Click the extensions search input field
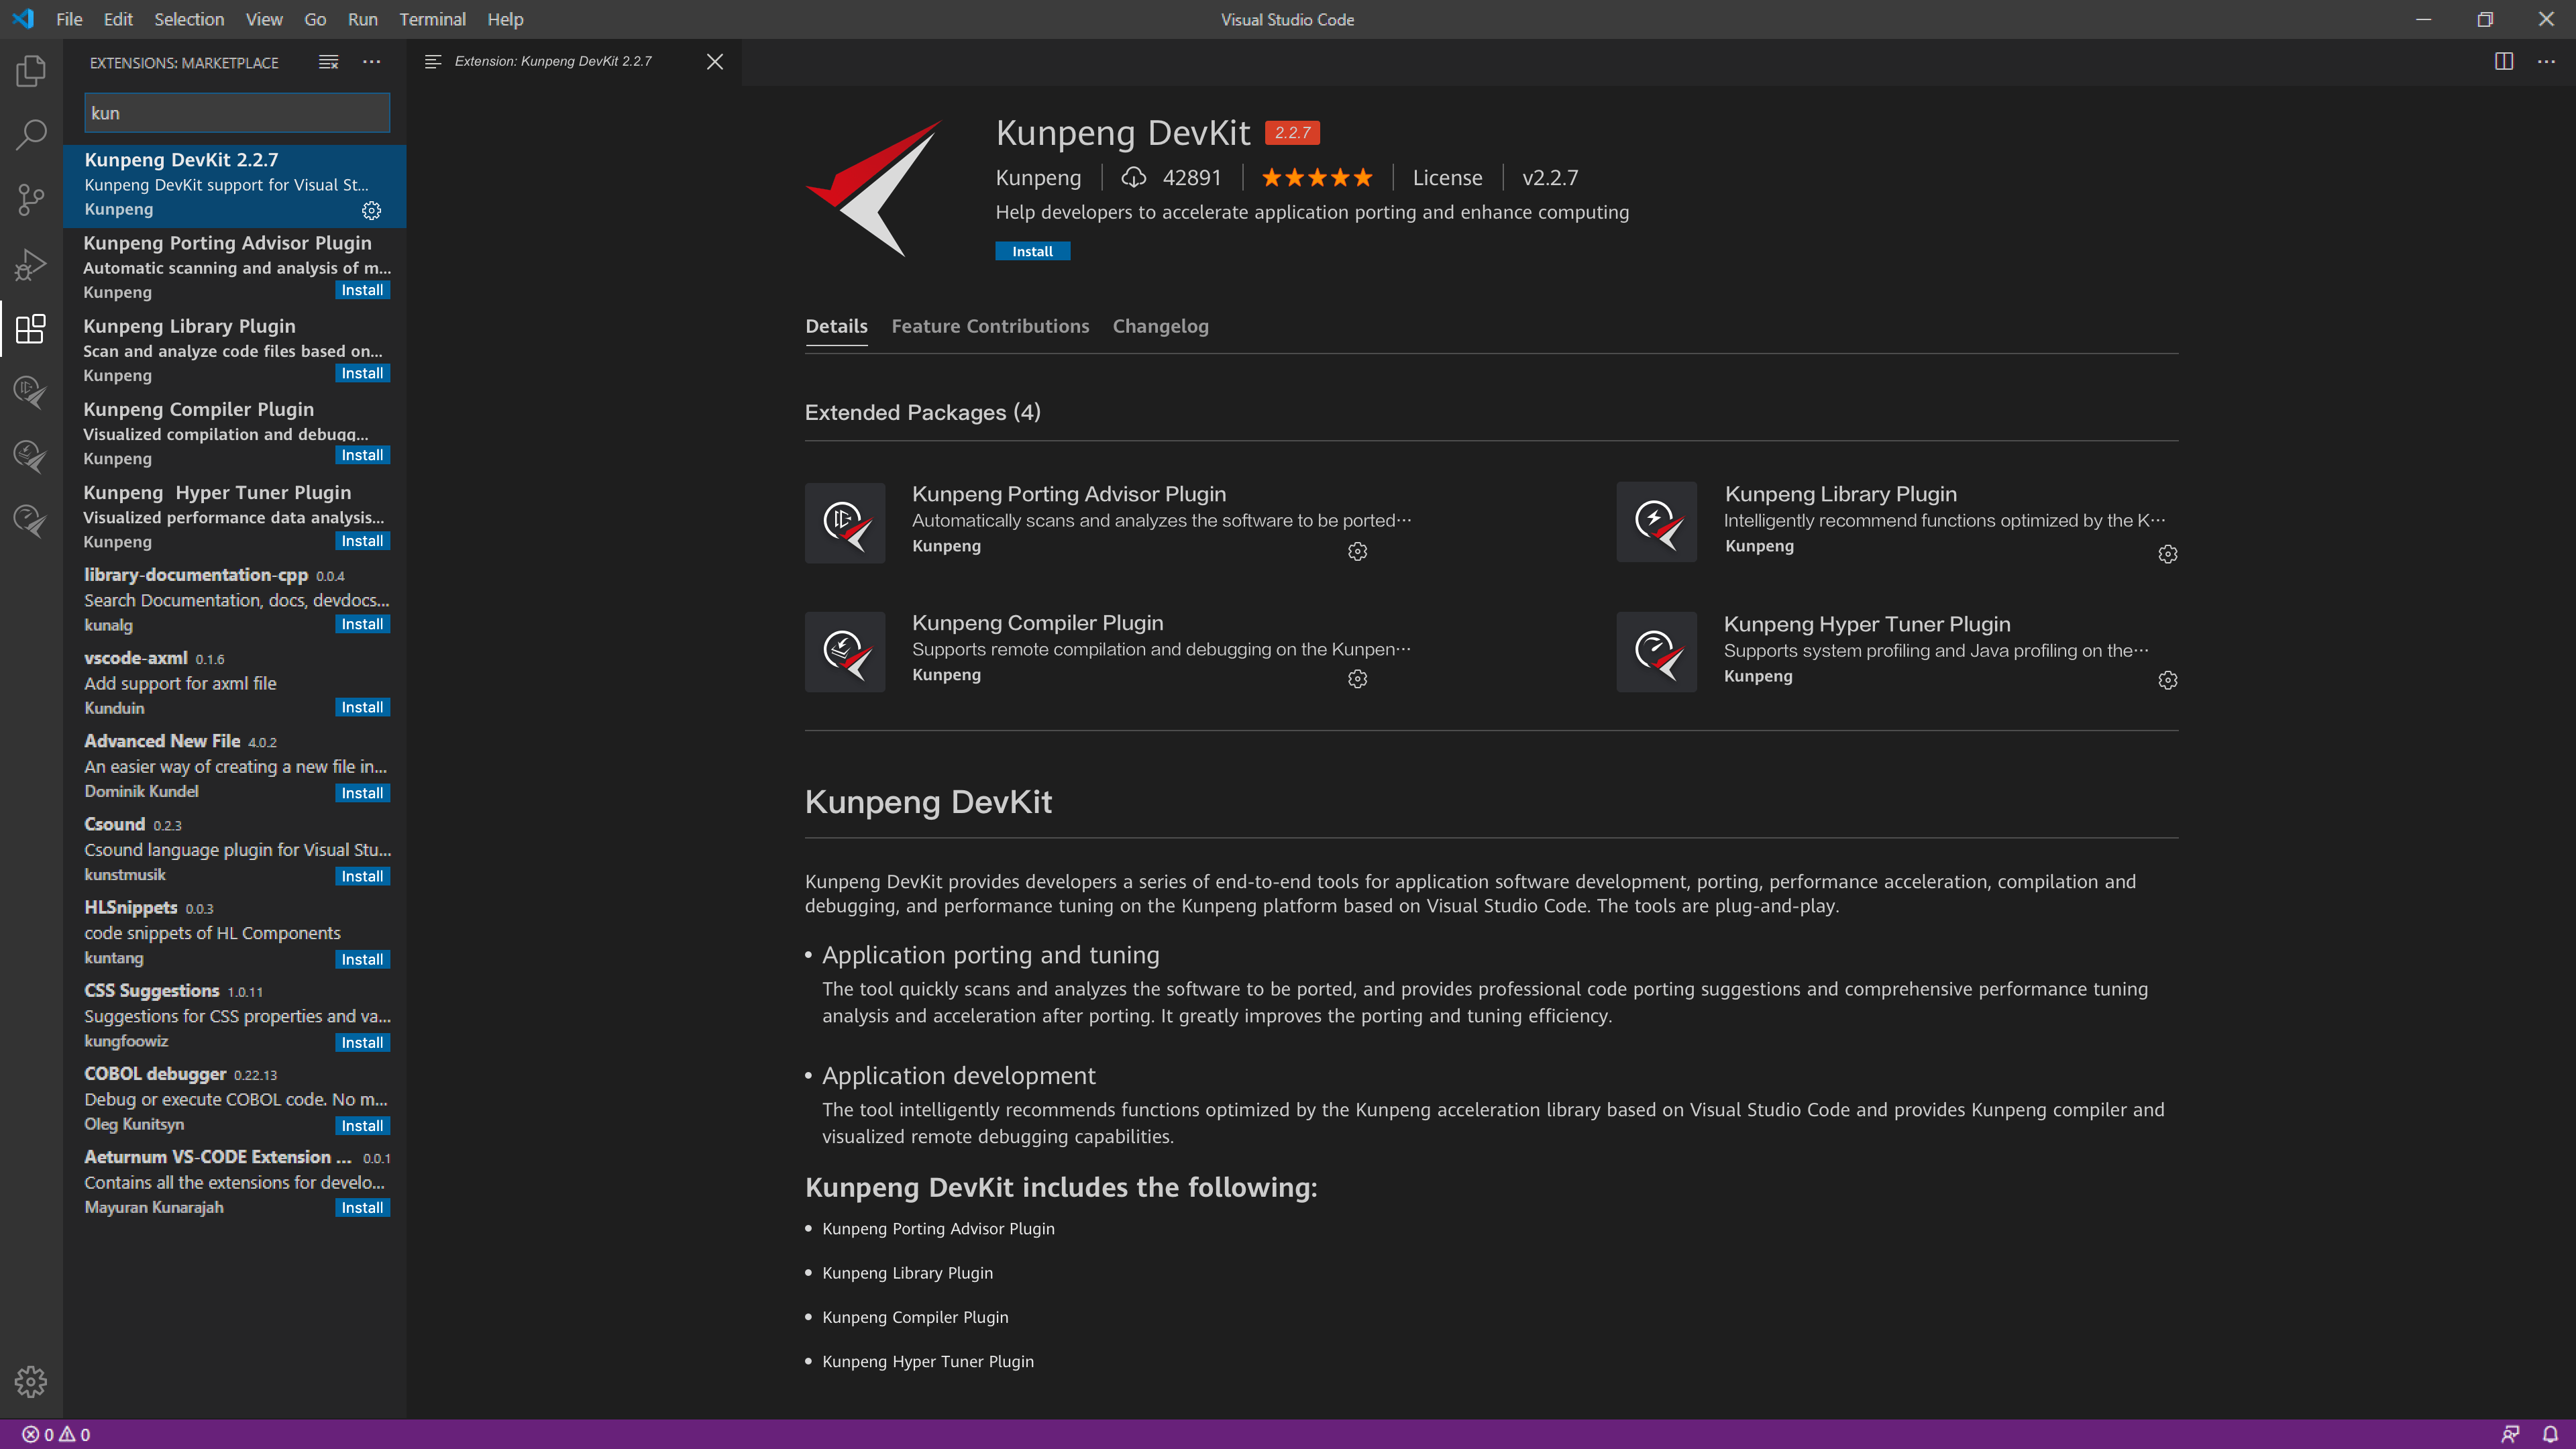This screenshot has height=1449, width=2576. (236, 113)
